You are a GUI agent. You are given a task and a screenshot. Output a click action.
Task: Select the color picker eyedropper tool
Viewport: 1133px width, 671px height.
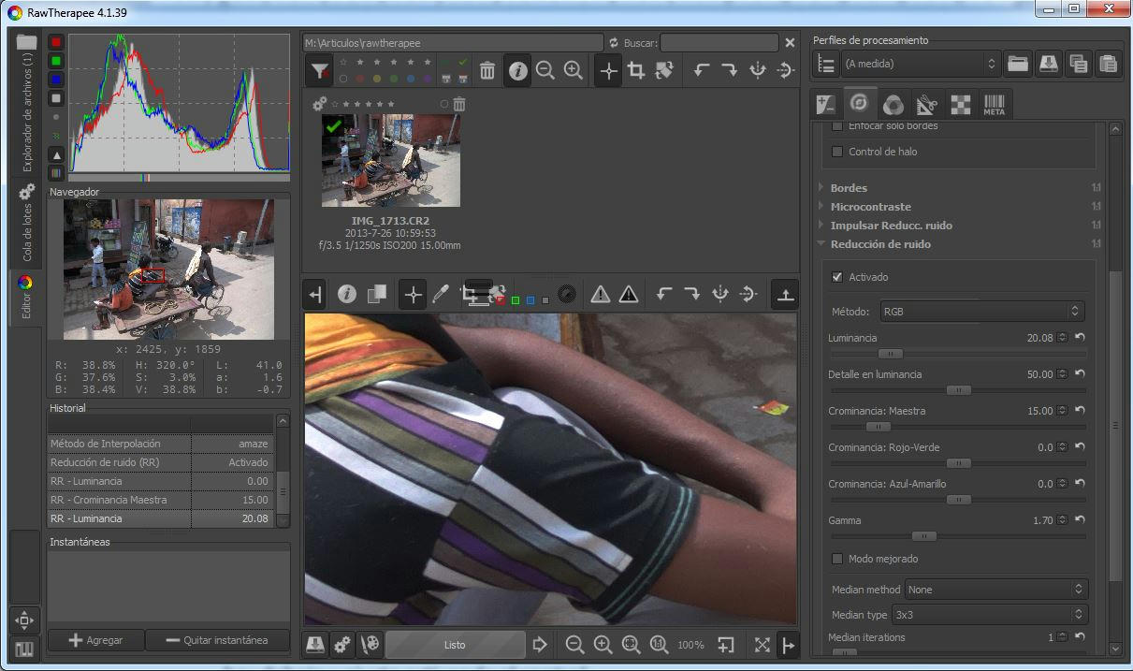(x=440, y=295)
